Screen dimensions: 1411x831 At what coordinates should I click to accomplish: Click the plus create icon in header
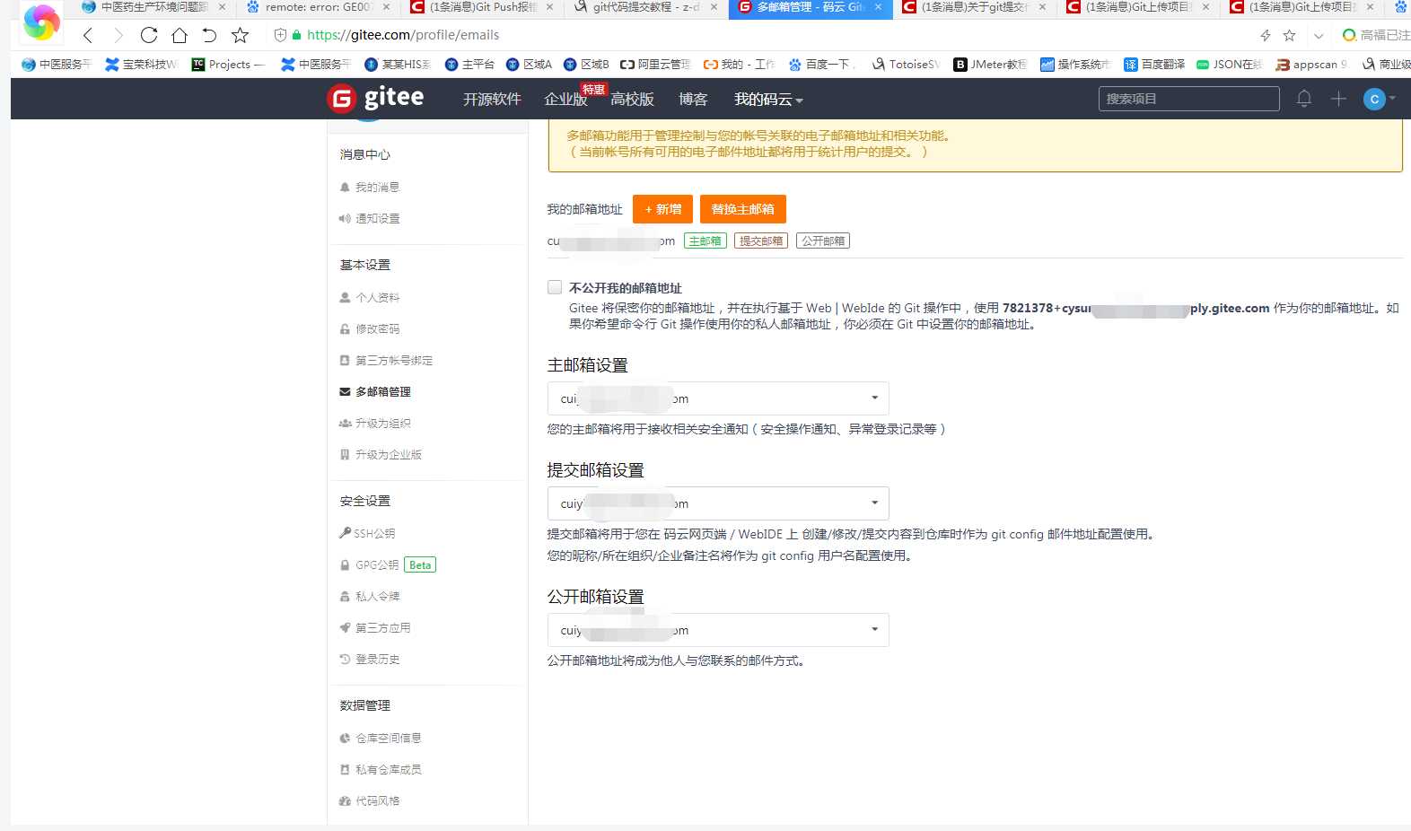(1338, 99)
